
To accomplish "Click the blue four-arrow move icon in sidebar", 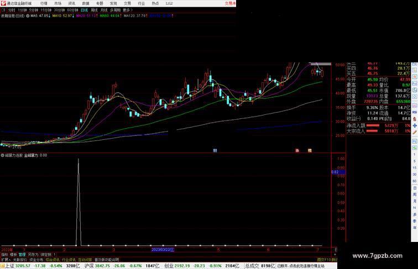I will click(x=415, y=125).
